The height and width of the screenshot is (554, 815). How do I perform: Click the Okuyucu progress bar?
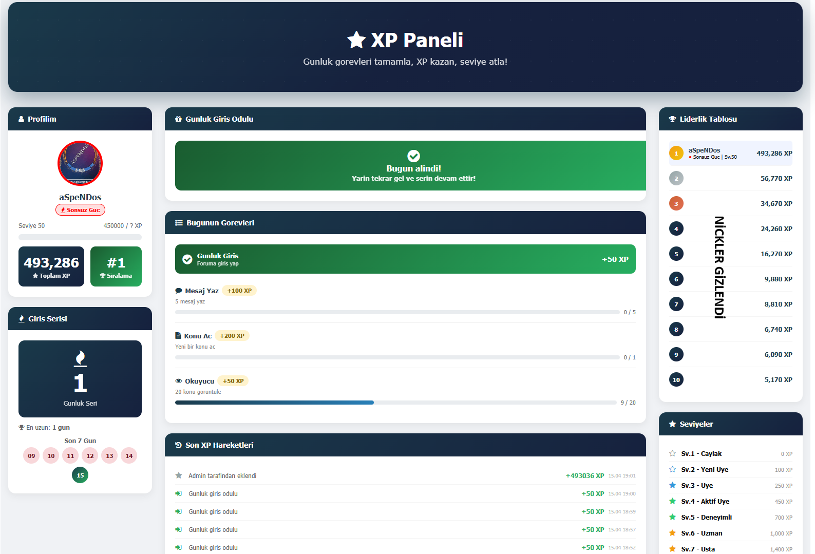click(395, 403)
